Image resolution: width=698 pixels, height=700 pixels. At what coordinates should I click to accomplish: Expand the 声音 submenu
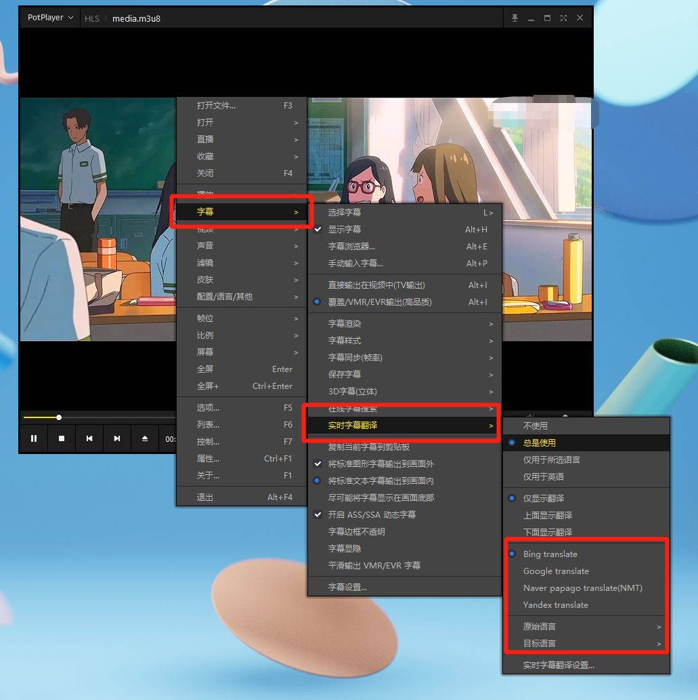coord(242,245)
